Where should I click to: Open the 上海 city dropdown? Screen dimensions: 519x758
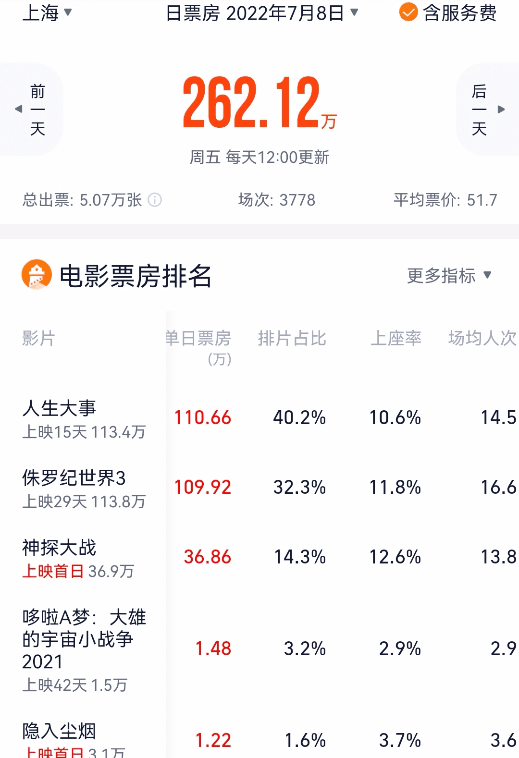tap(47, 12)
